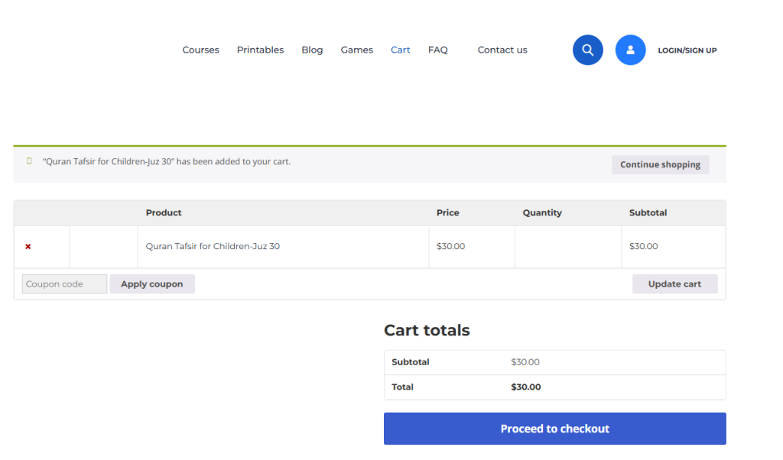Open the Games menu link
The width and height of the screenshot is (783, 460).
(356, 50)
